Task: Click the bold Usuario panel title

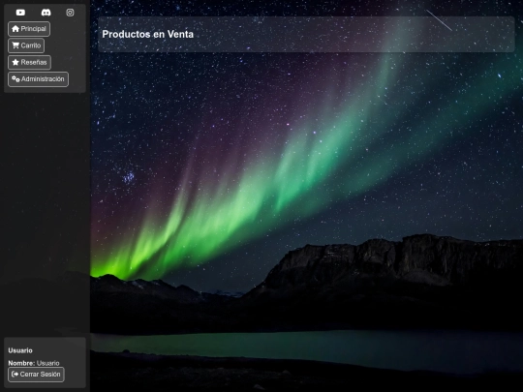Action: (x=20, y=350)
